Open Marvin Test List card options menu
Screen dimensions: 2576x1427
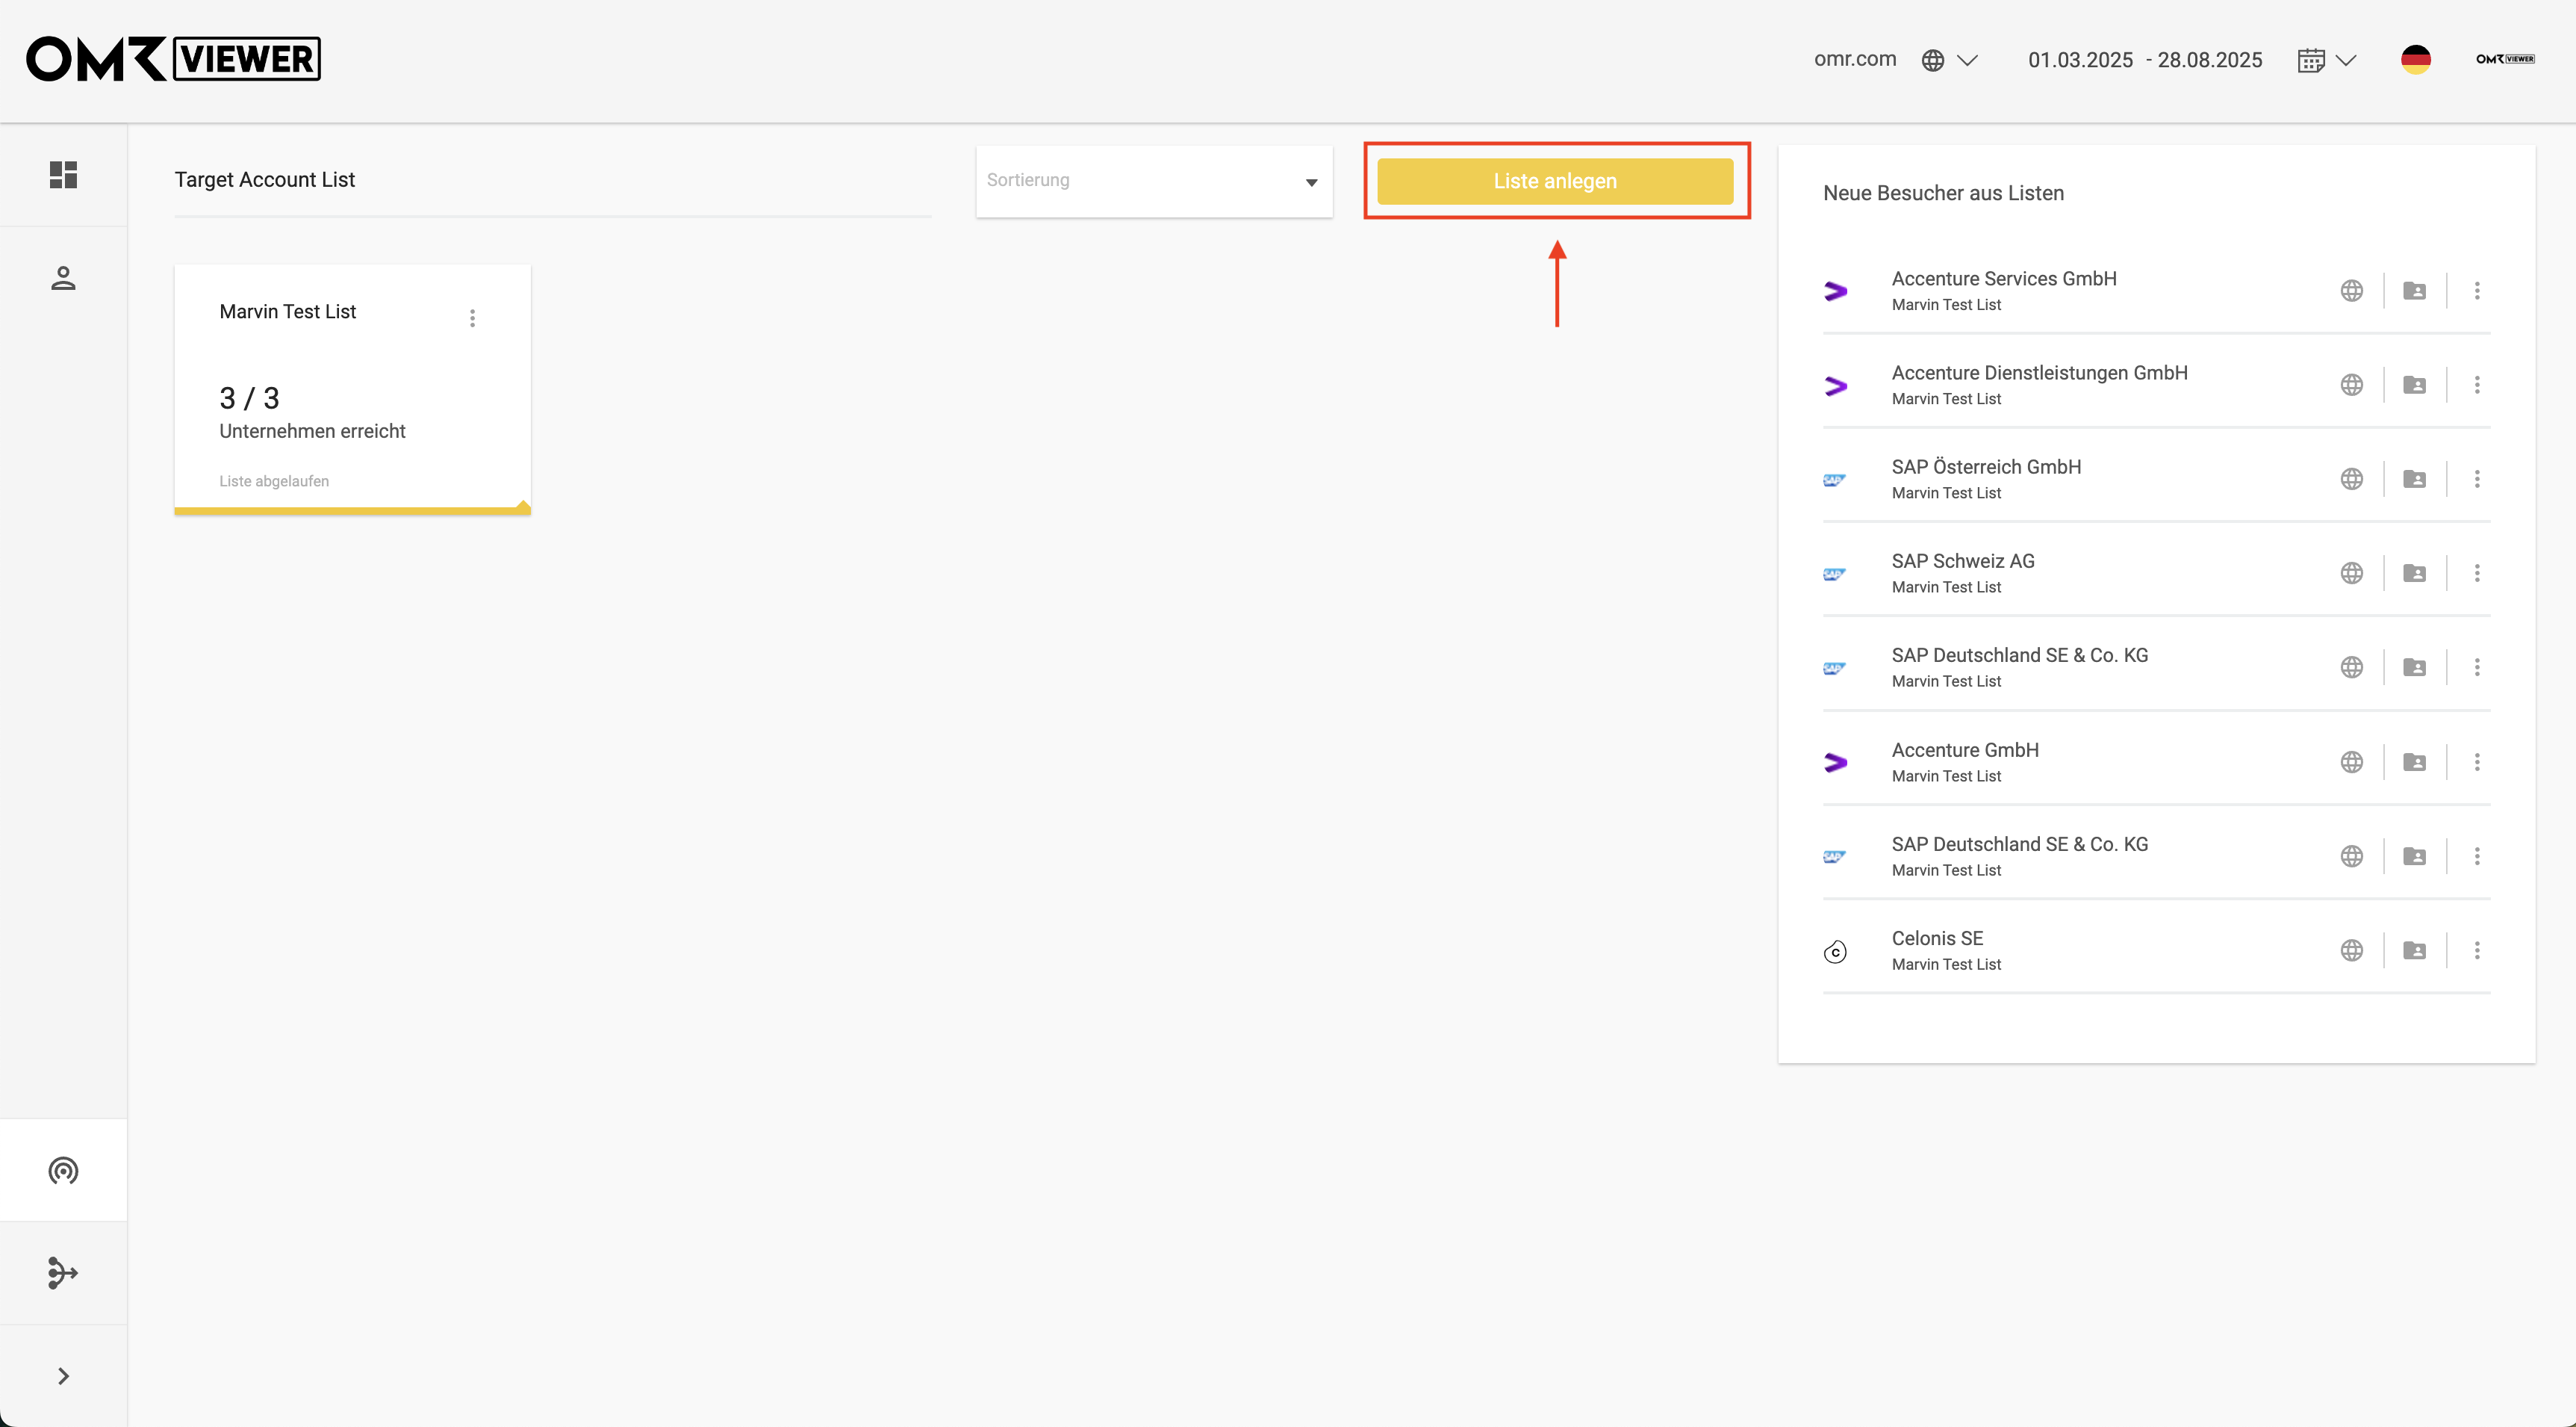coord(472,318)
